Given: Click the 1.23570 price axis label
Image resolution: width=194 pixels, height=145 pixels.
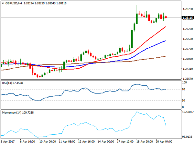Looking at the screenshot, I should point(188,79).
